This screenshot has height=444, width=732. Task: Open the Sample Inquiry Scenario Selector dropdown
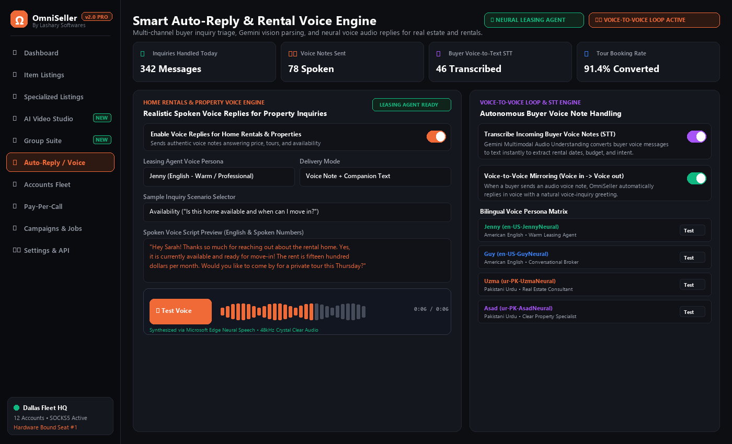point(297,212)
